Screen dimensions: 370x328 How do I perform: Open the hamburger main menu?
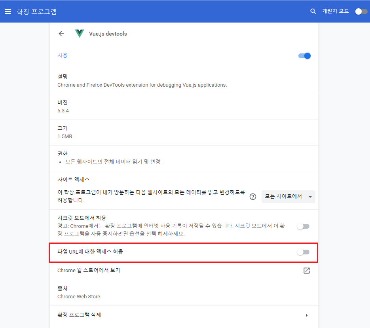coord(8,11)
